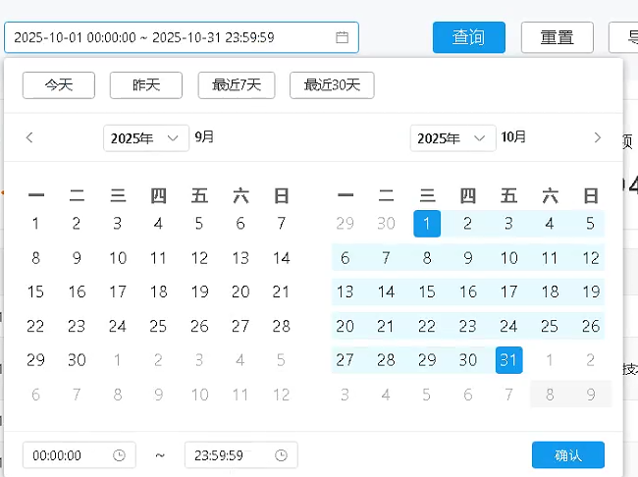Click the clock icon in end time field
The image size is (638, 477).
(x=281, y=455)
